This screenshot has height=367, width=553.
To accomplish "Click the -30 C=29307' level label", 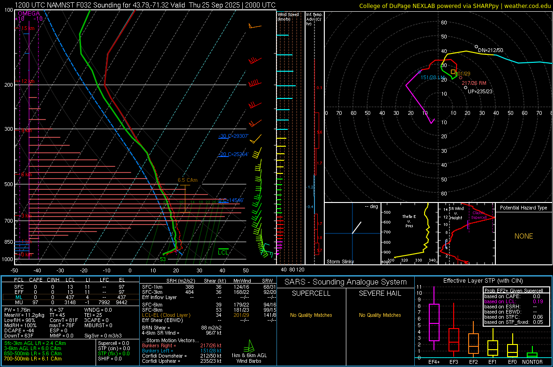I will (x=233, y=136).
